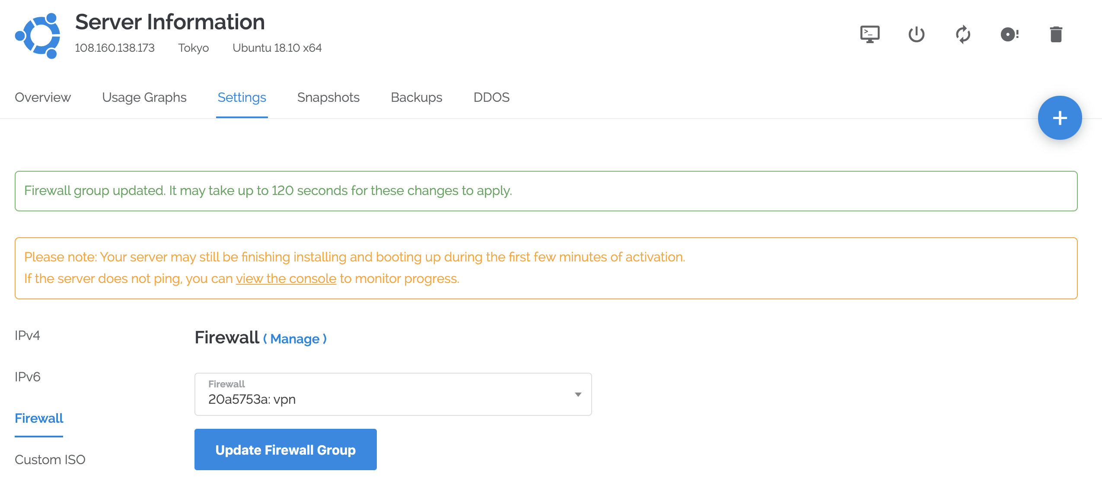Image resolution: width=1102 pixels, height=484 pixels.
Task: Click the trash destroy server icon
Action: point(1056,34)
